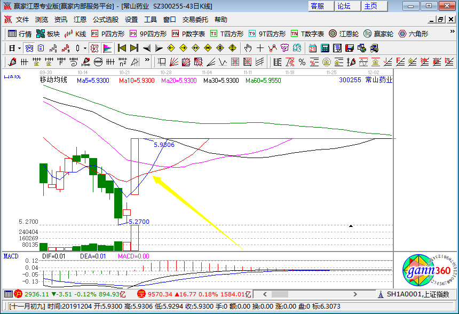Open the 六角形 hexagon tool
The height and width of the screenshot is (314, 459).
(413, 34)
